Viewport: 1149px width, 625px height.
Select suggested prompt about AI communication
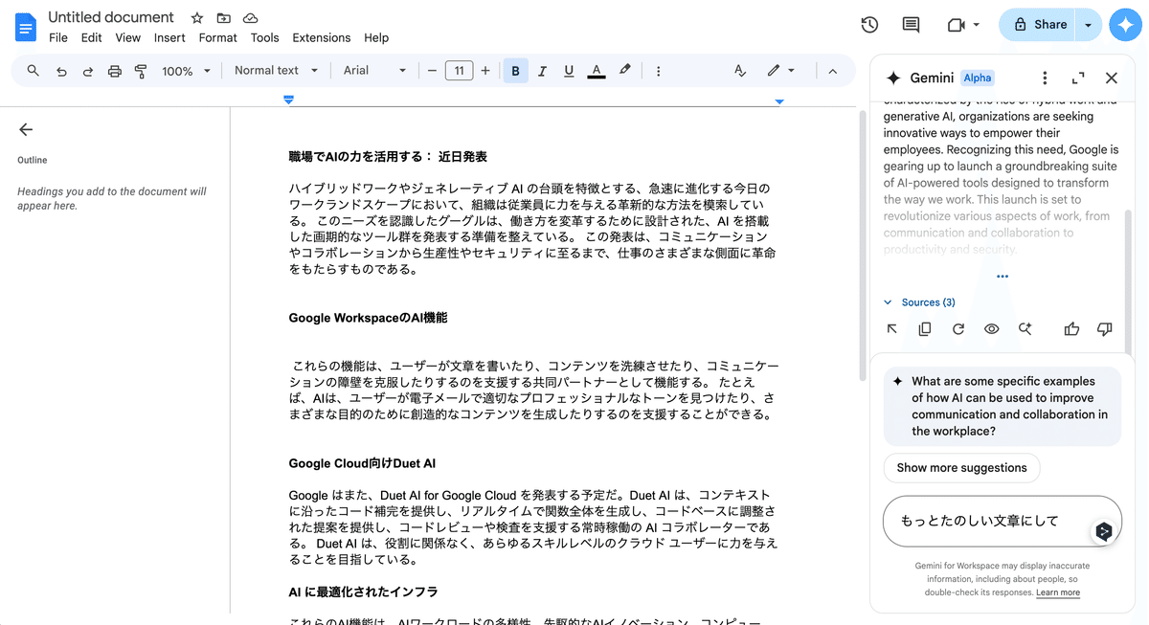click(x=1003, y=406)
